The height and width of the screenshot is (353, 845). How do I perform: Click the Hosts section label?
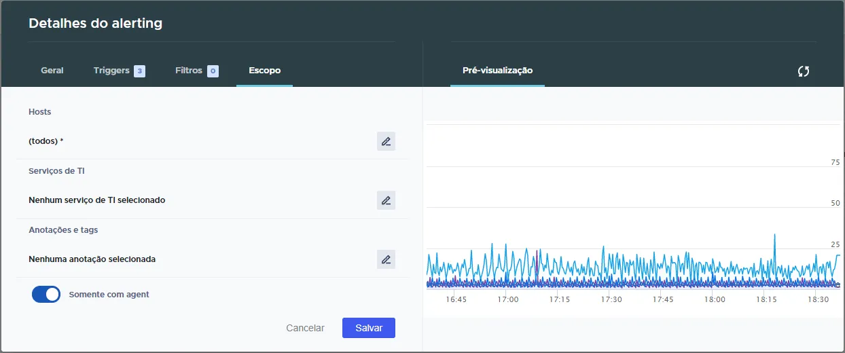(x=40, y=111)
